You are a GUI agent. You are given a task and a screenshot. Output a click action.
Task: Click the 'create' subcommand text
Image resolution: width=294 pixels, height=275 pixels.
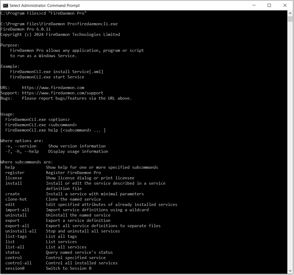pyautogui.click(x=12, y=194)
